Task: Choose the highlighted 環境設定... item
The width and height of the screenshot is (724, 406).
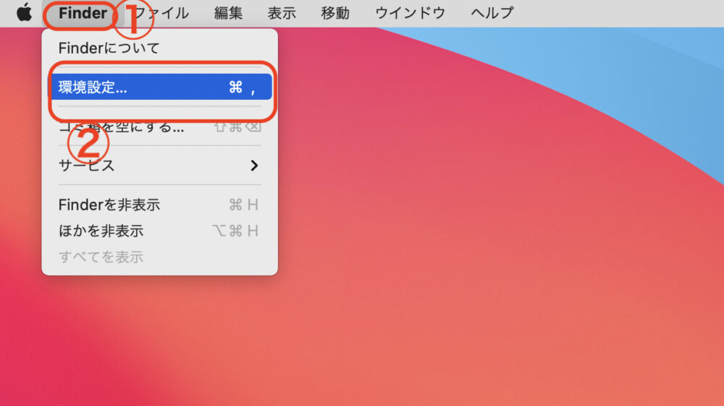Action: pos(93,88)
